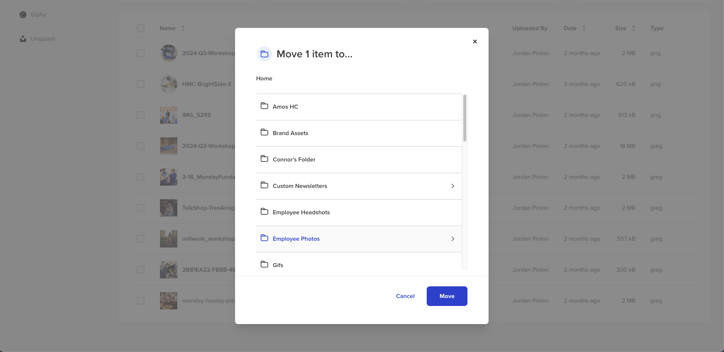Click the Type column header
The width and height of the screenshot is (724, 352).
(657, 28)
